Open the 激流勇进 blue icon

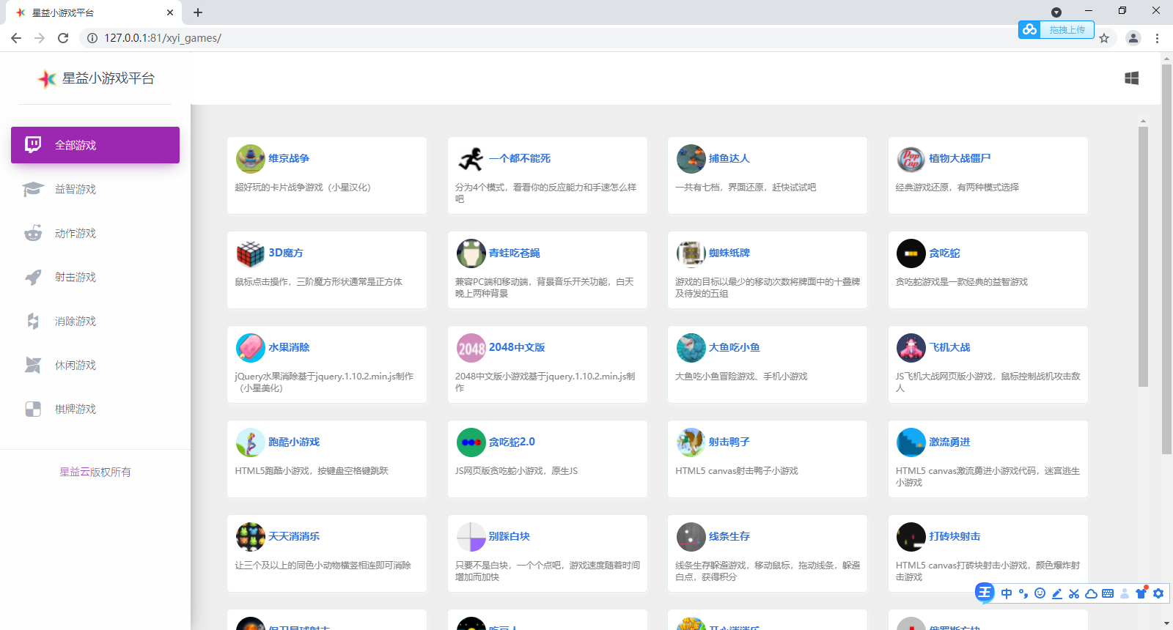click(911, 442)
